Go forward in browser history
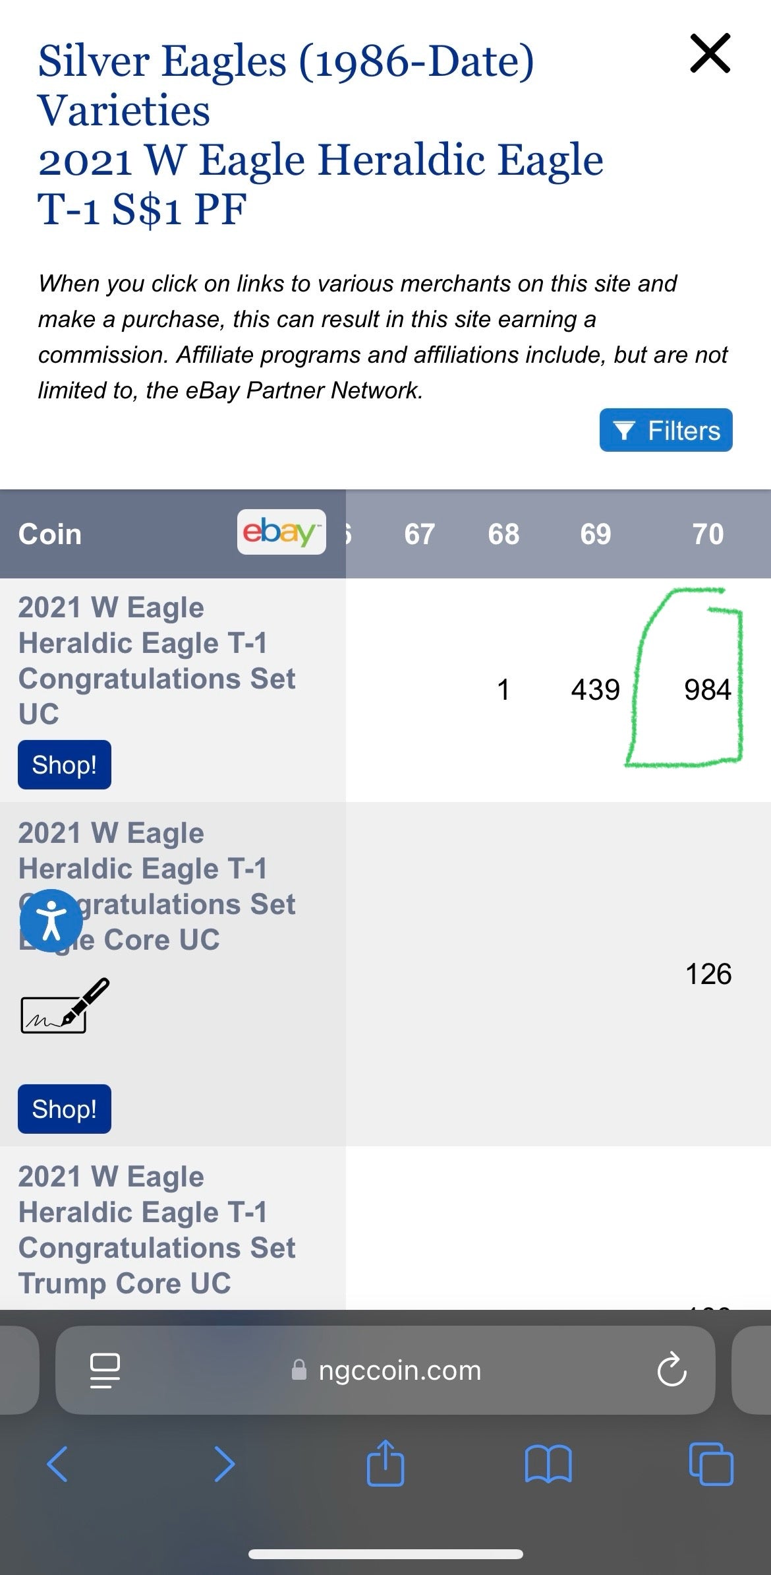771x1575 pixels. [224, 1464]
